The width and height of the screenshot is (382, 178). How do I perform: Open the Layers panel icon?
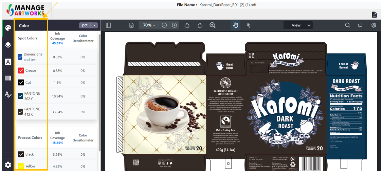[8, 45]
